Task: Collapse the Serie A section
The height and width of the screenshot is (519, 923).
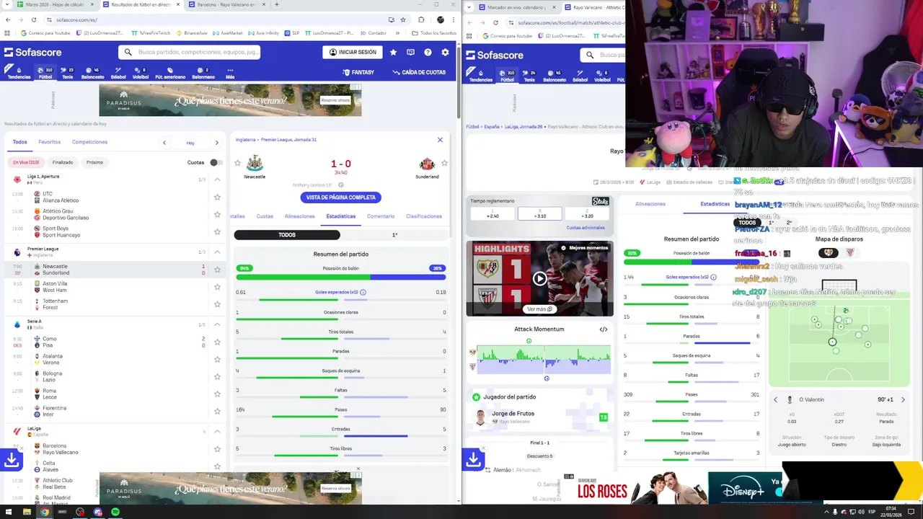Action: (217, 324)
